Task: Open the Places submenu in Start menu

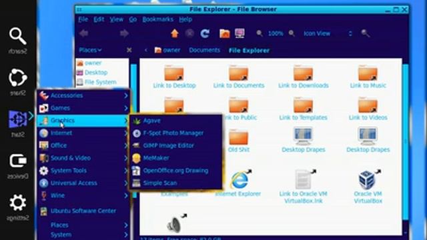Action: tap(83, 225)
